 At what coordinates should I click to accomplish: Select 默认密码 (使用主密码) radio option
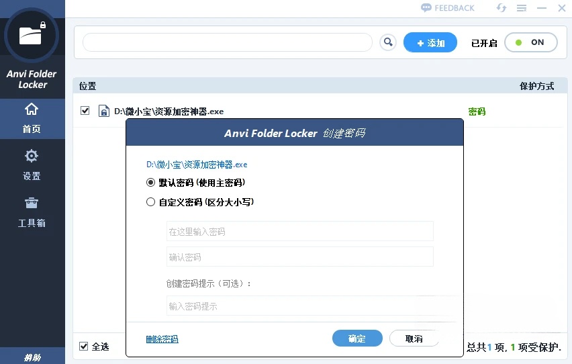pyautogui.click(x=150, y=182)
